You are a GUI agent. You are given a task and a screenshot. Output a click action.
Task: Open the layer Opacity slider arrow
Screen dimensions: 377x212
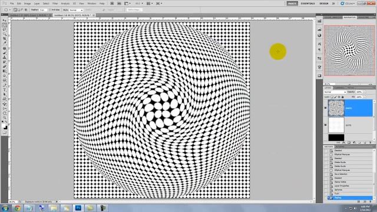(x=364, y=92)
